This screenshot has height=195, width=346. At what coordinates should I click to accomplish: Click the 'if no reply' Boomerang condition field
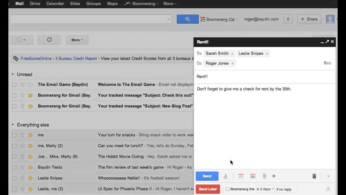pos(286,189)
